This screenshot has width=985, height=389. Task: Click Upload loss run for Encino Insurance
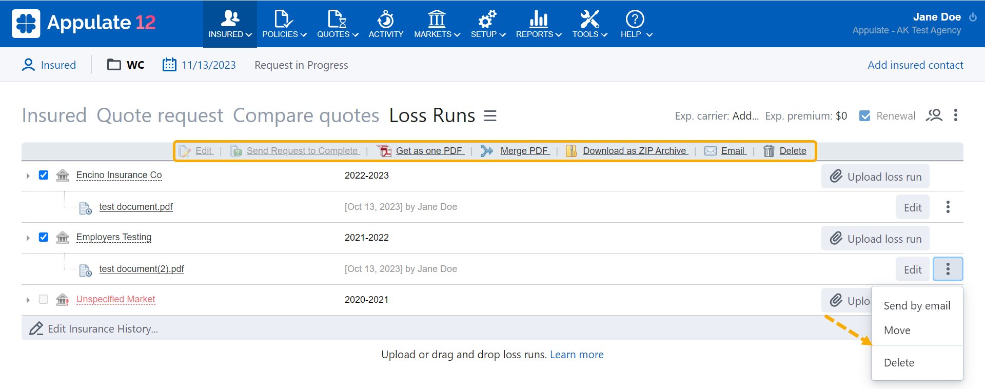(x=875, y=177)
